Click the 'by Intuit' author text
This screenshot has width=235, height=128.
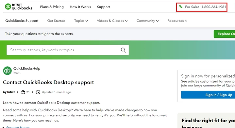(x=9, y=92)
